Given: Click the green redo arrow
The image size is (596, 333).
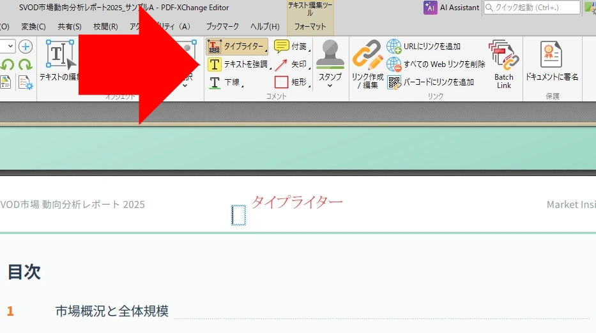Looking at the screenshot, I should pos(26,64).
